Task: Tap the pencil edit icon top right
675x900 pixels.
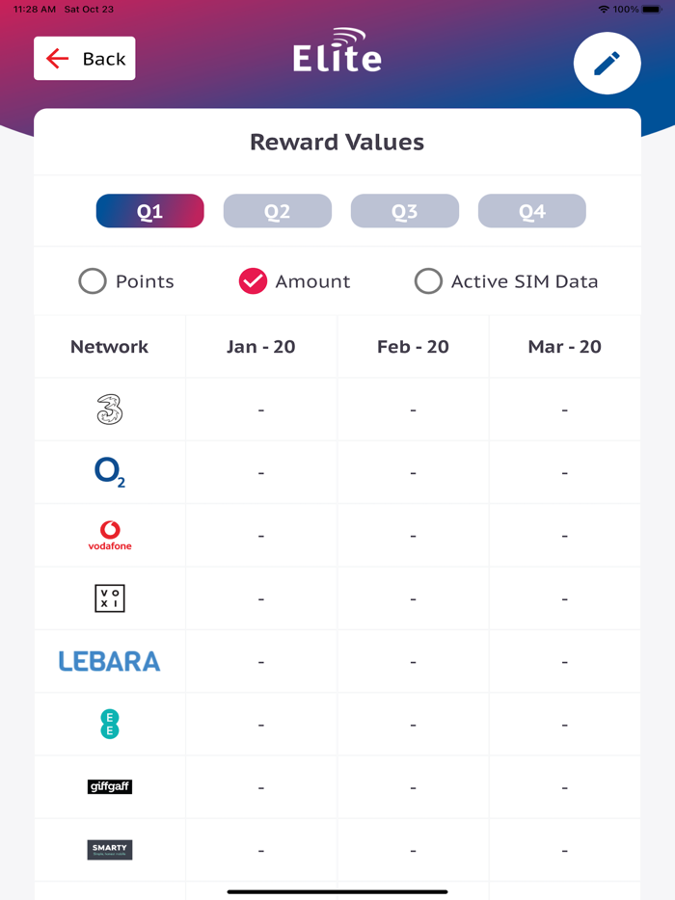Action: (x=607, y=64)
